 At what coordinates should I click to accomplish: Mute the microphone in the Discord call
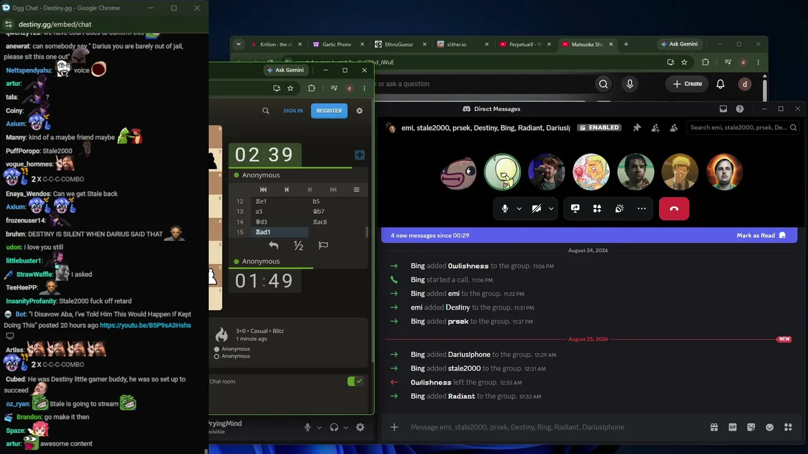tap(505, 209)
